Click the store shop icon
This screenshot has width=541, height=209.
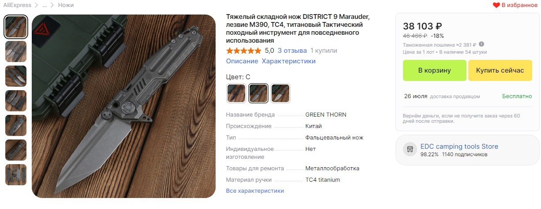click(x=410, y=150)
